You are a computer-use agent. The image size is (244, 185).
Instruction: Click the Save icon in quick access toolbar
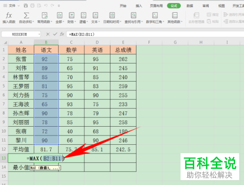point(26,6)
